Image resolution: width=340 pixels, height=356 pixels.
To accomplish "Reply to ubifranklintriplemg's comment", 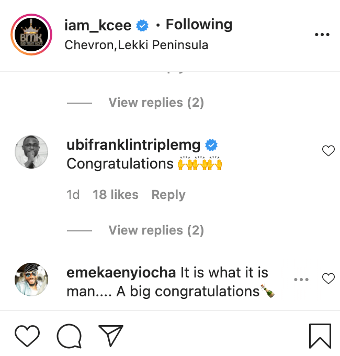I will (168, 195).
